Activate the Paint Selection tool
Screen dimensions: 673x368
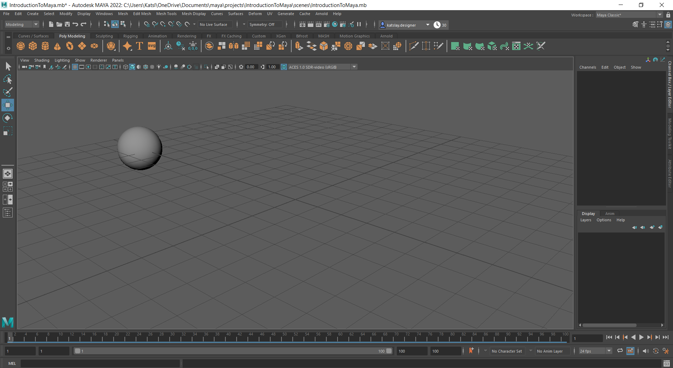pyautogui.click(x=8, y=92)
